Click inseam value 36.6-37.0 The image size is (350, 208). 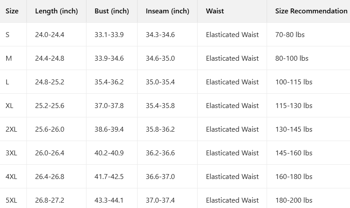pyautogui.click(x=160, y=177)
